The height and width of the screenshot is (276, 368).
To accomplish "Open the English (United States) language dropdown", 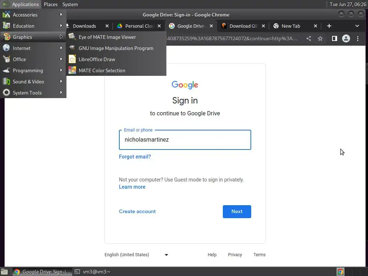I will pos(136,255).
